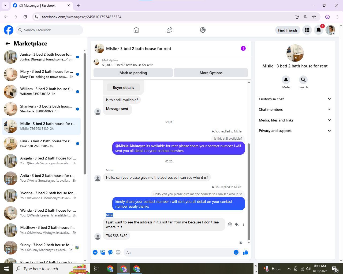343x274 pixels.
Task: Open Task View on taskbar
Action: 96,269
